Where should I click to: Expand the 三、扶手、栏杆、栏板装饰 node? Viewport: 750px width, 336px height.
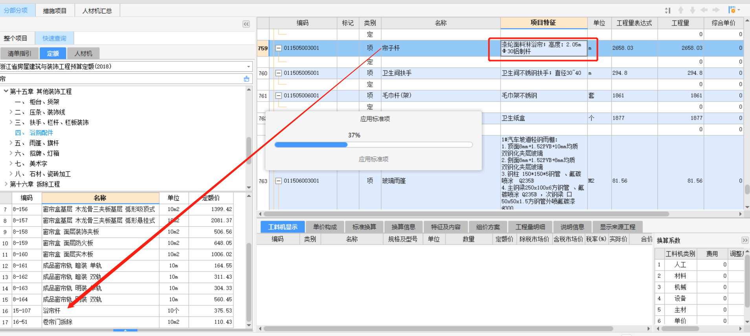[11, 122]
